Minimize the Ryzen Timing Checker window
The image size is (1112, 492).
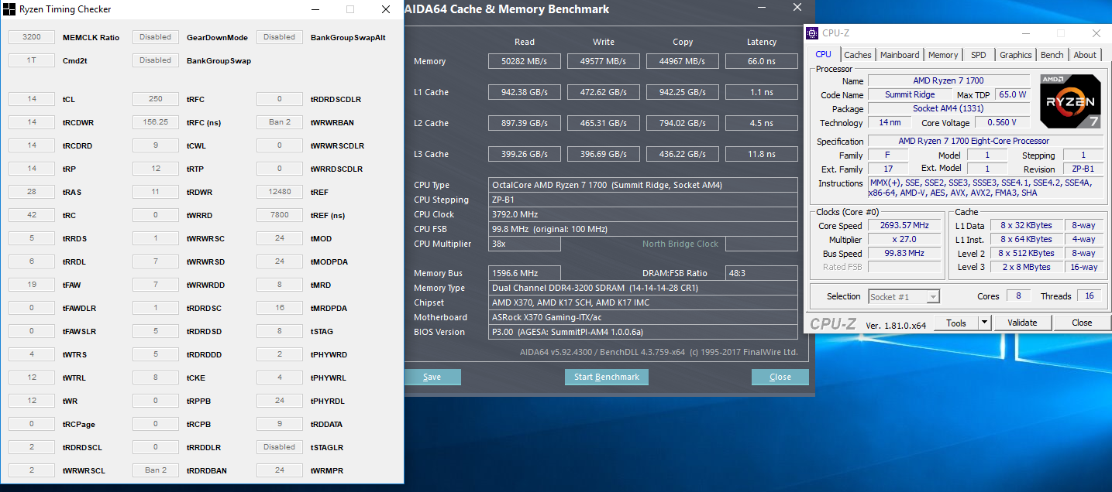click(315, 9)
